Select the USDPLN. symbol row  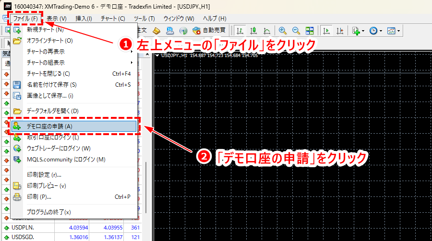(x=72, y=228)
